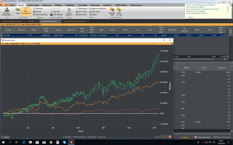Image resolution: width=233 pixels, height=145 pixels.
Task: Open the Date Range dropdown
Action: pos(88,9)
